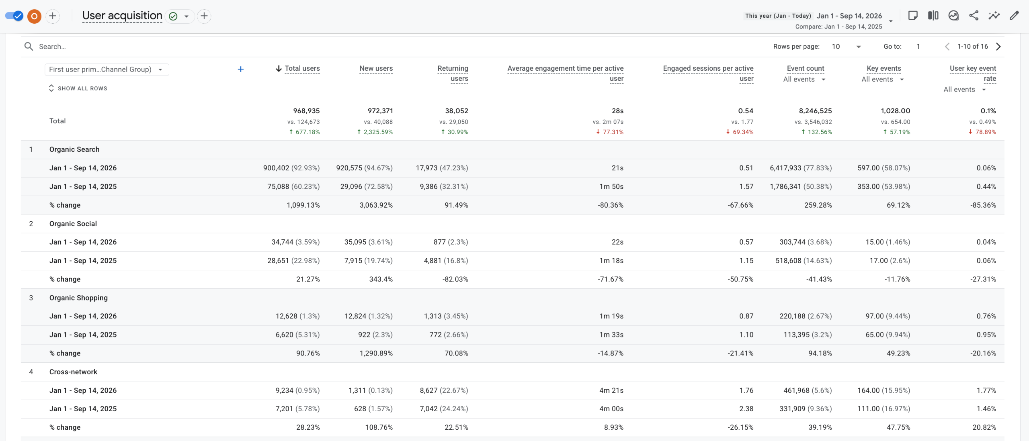
Task: Click the total event count 8,246,525
Action: [815, 111]
